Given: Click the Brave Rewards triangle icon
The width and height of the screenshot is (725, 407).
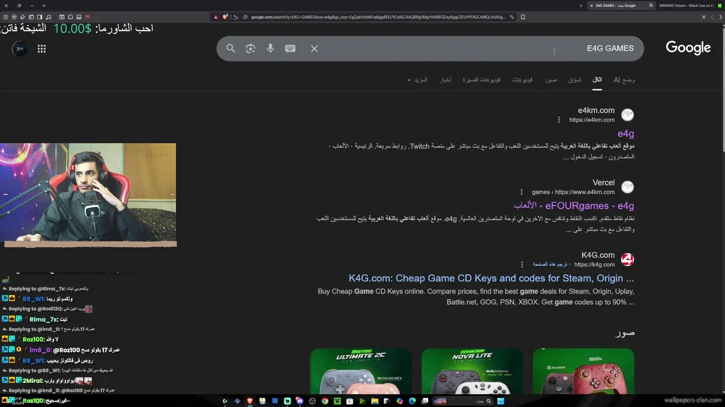Looking at the screenshot, I should tap(216, 17).
